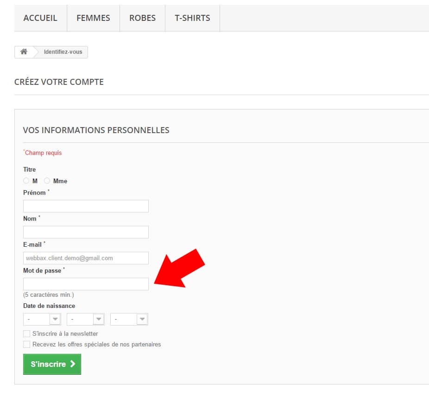Click the Identifiez-vous breadcrumb link
This screenshot has height=397, width=429.
click(x=63, y=52)
